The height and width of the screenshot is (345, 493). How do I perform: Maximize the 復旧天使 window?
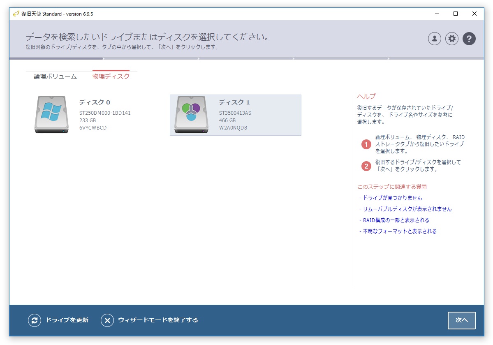coord(455,14)
